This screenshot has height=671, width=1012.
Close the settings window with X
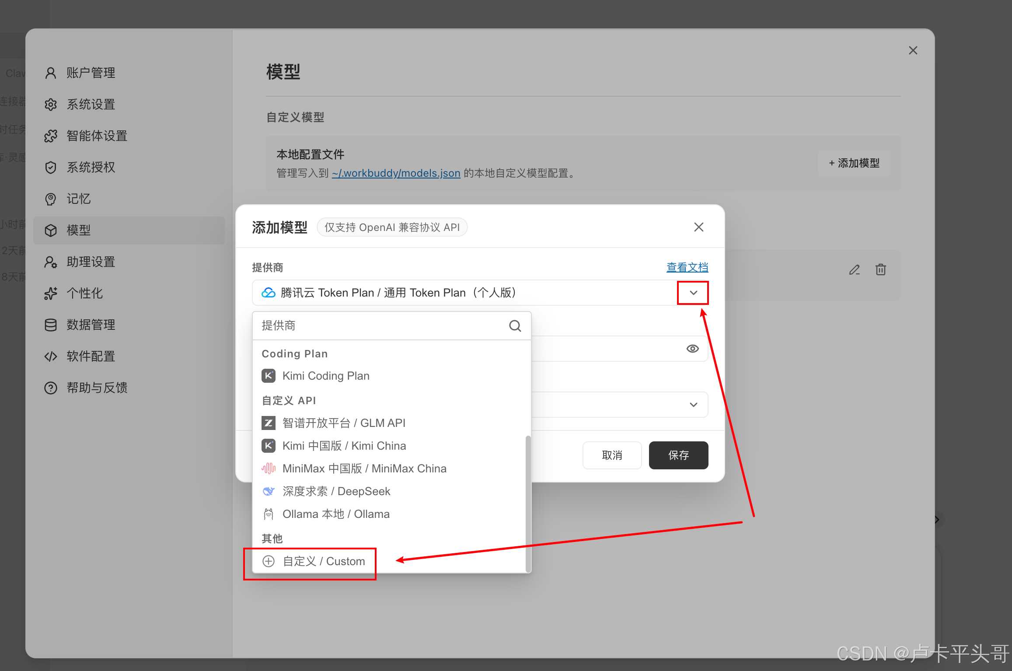pos(913,50)
